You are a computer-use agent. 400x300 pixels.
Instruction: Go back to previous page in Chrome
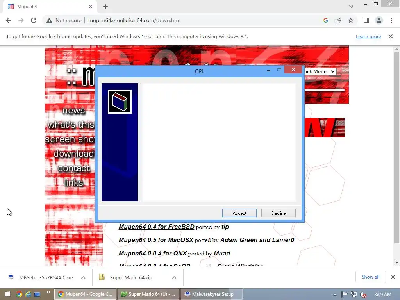click(x=9, y=20)
